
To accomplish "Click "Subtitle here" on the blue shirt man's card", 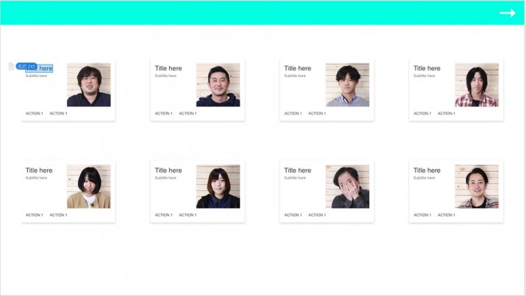I will (295, 76).
